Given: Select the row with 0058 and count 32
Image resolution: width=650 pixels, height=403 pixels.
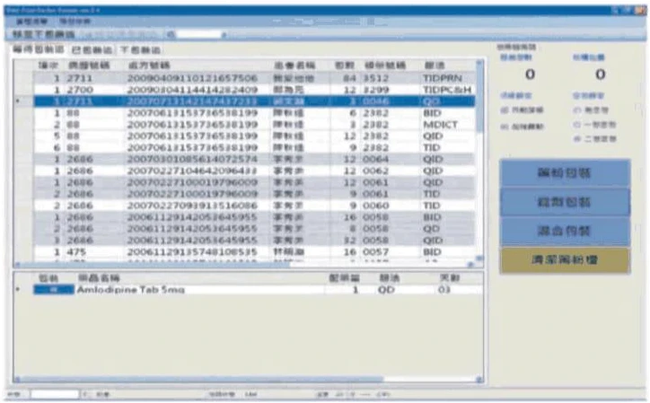Looking at the screenshot, I should tap(254, 241).
